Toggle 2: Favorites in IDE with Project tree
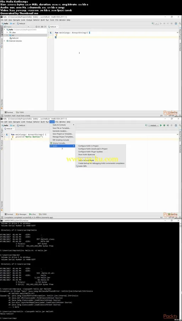 (x=2, y=104)
